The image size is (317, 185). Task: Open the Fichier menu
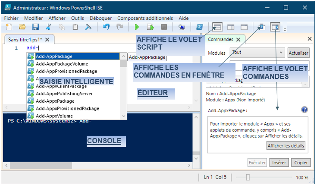click(x=11, y=18)
